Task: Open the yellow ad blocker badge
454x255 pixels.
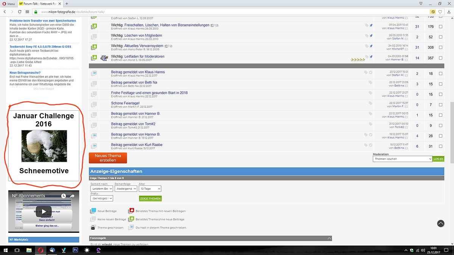Action: click(x=433, y=12)
